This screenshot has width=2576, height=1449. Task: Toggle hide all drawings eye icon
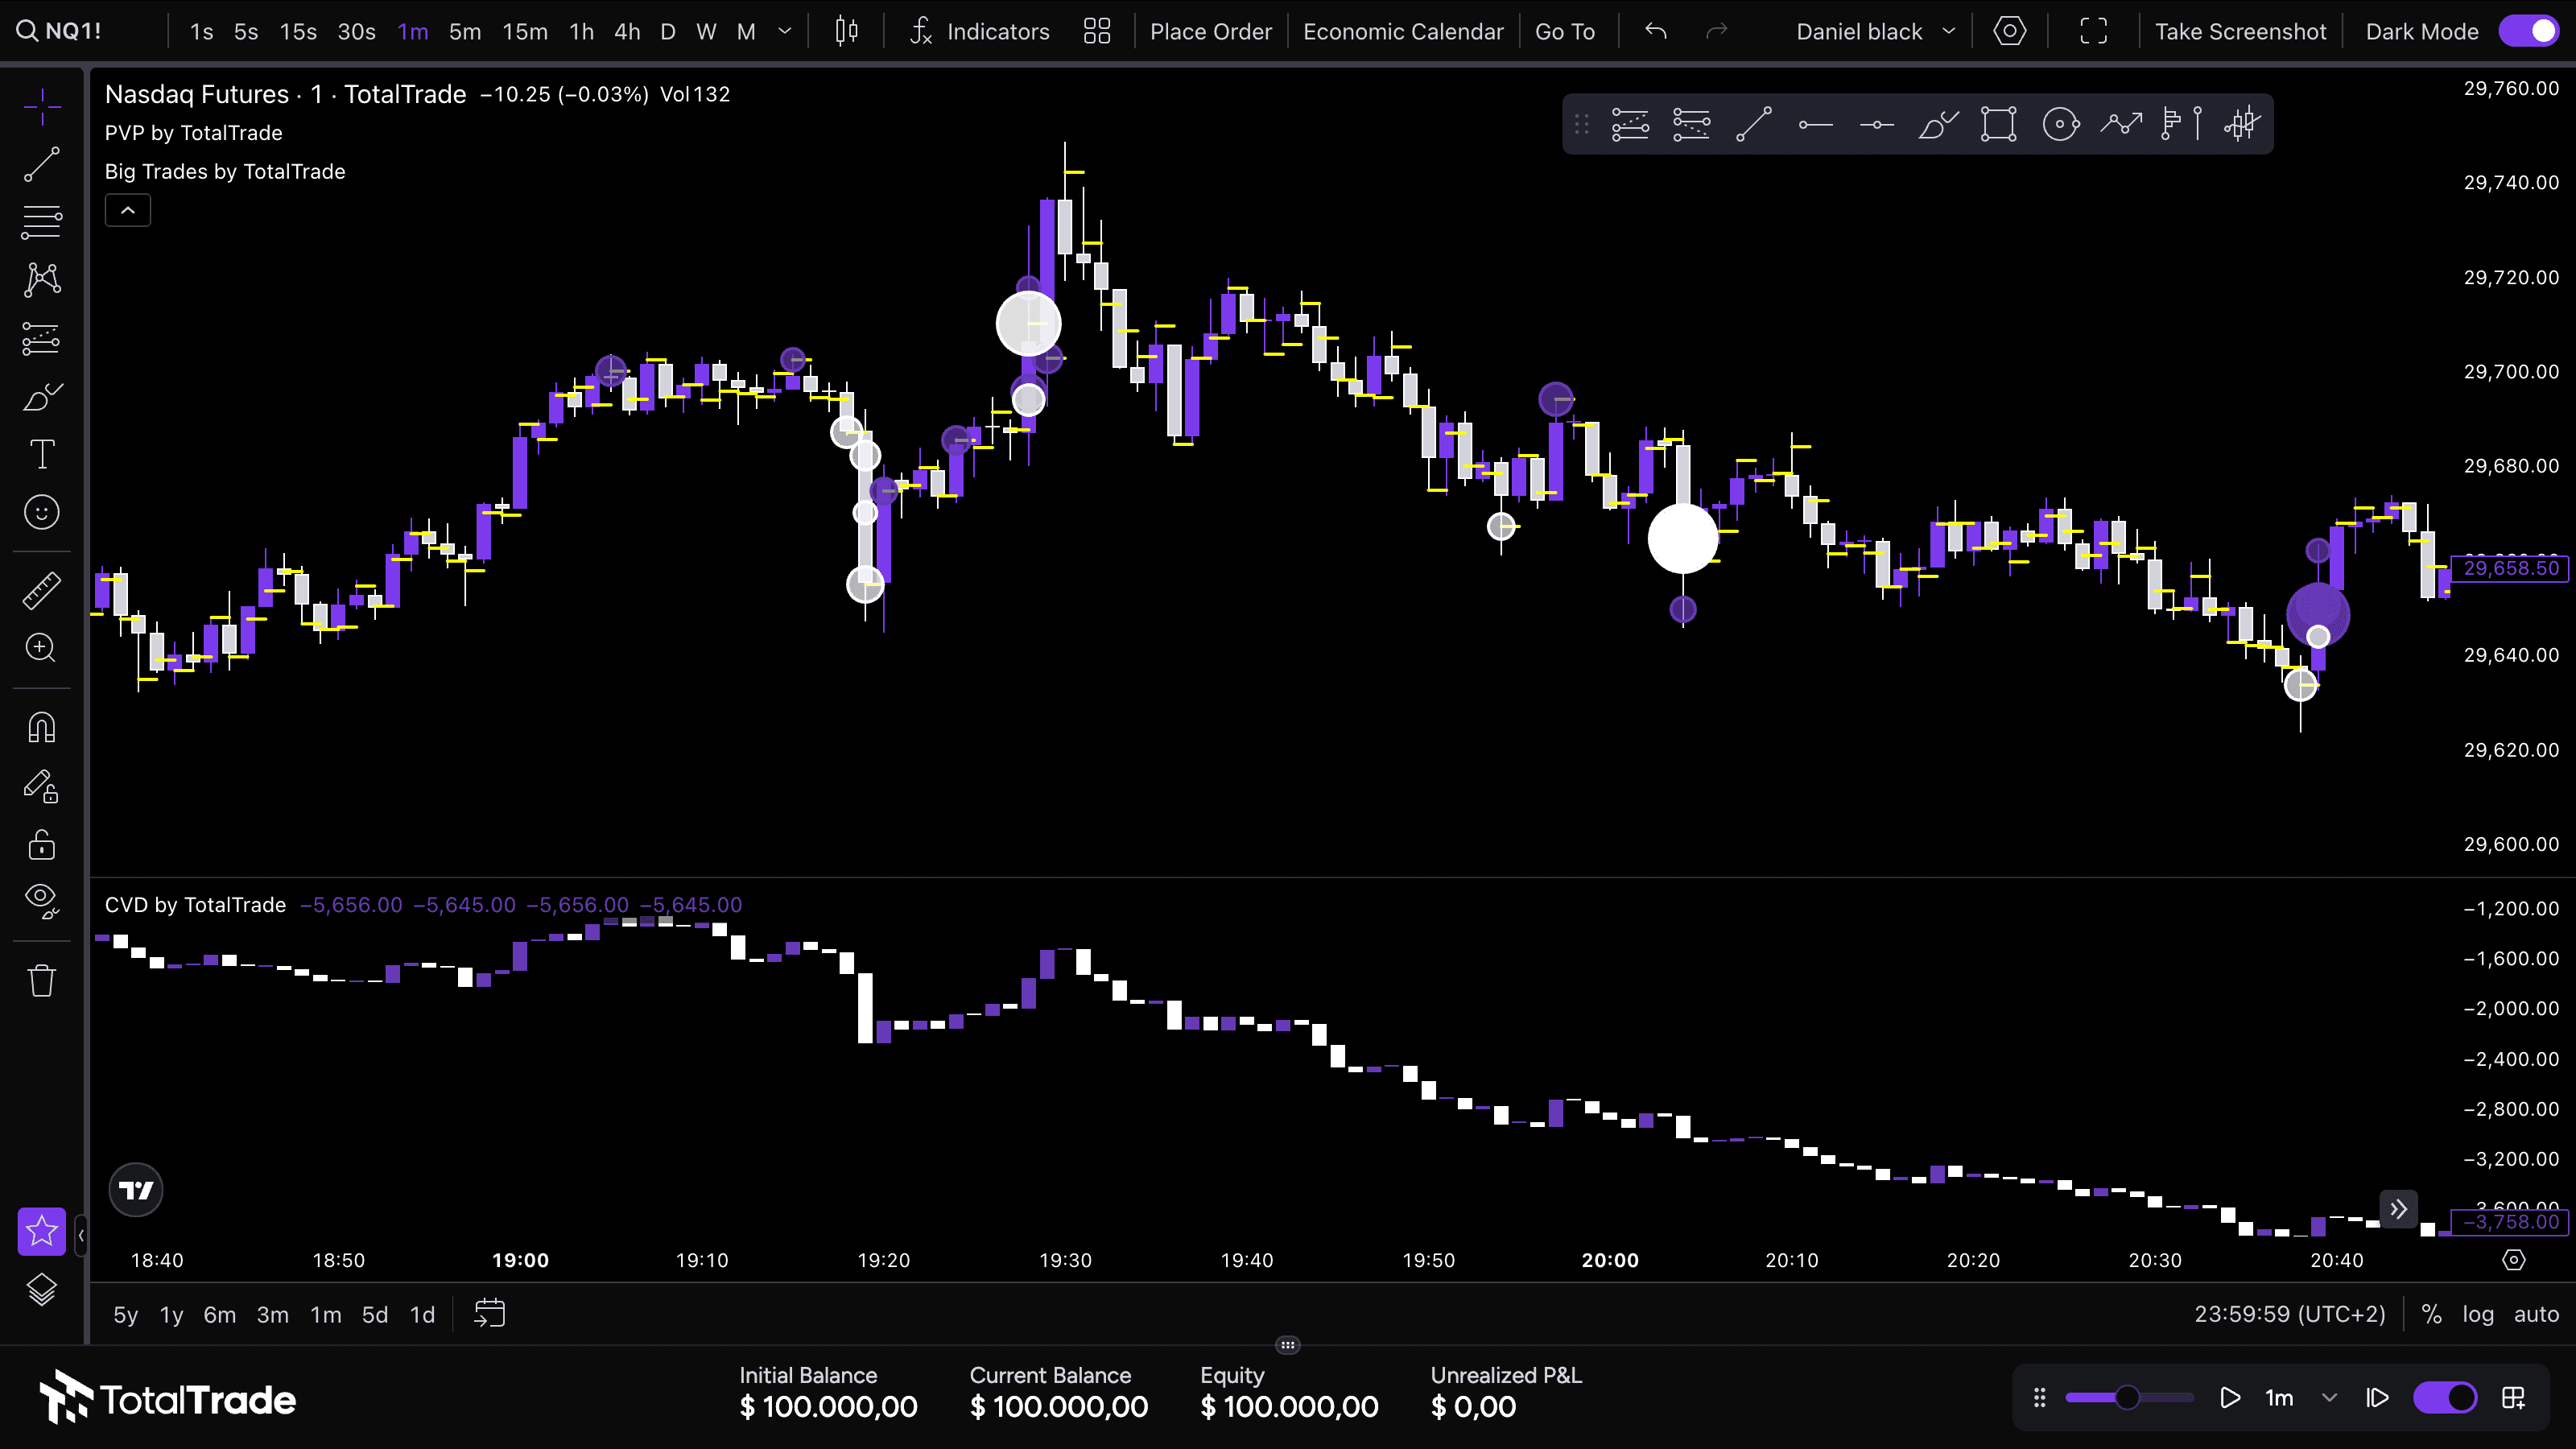click(42, 901)
